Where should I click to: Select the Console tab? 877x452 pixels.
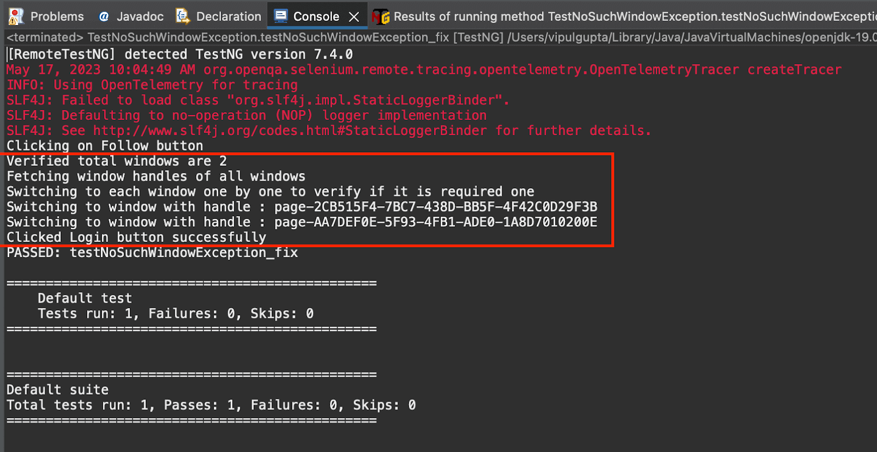(316, 16)
